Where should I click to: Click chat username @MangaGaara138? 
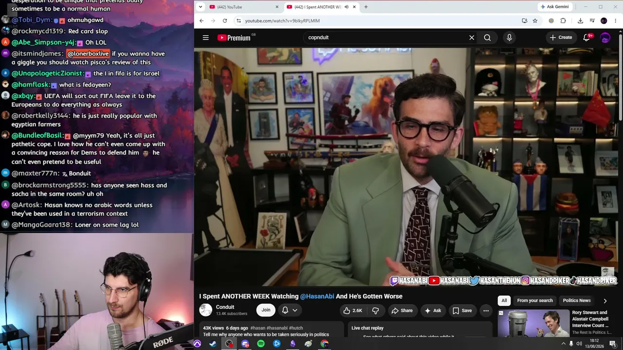(41, 225)
